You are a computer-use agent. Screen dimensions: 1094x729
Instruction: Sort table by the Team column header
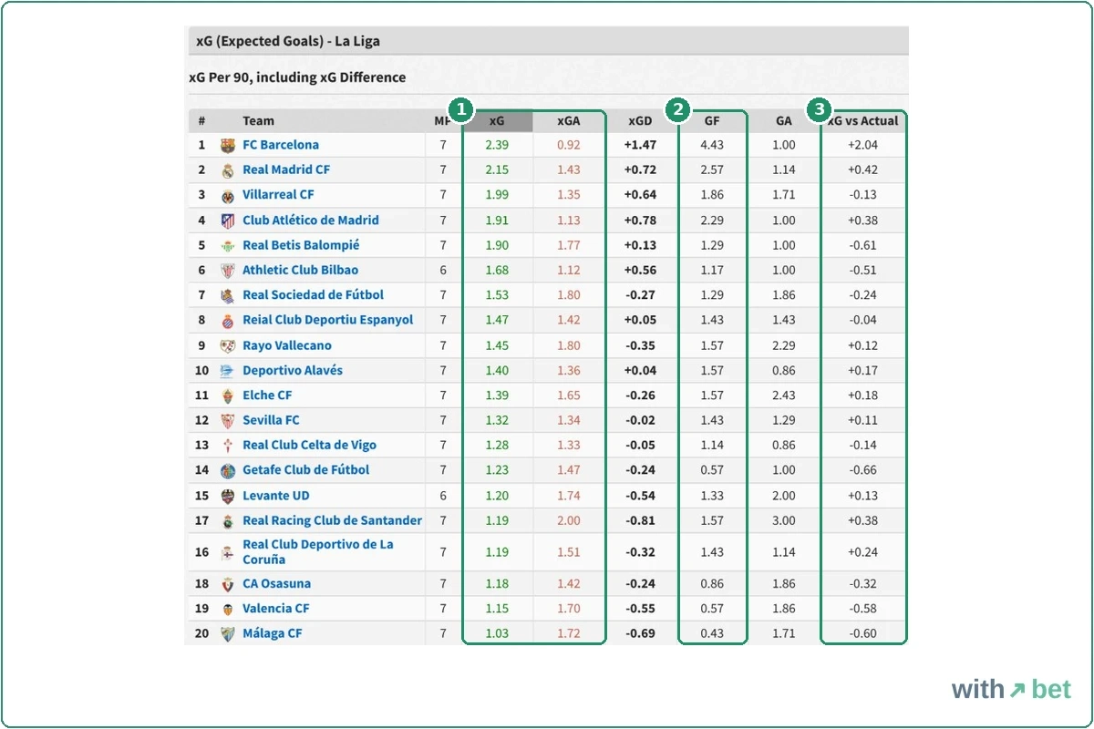(x=258, y=121)
